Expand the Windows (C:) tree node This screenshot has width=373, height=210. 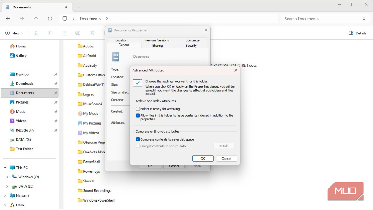(x=7, y=177)
